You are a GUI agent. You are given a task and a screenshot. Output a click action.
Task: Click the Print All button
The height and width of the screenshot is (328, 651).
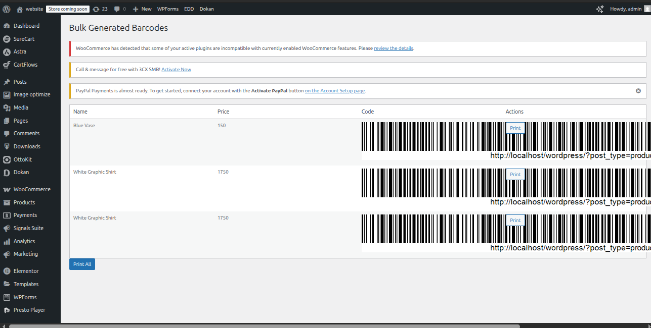coord(82,264)
